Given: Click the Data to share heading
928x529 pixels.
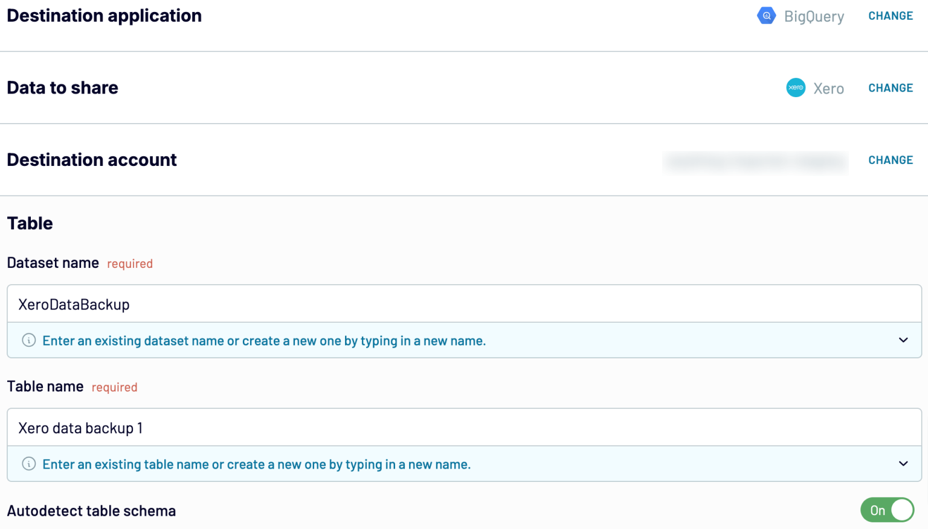Looking at the screenshot, I should click(x=62, y=87).
